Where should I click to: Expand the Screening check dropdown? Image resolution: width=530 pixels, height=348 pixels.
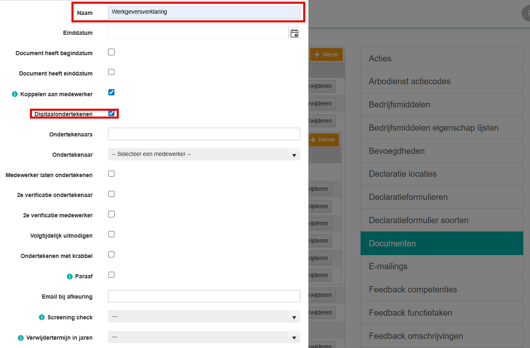coord(204,317)
